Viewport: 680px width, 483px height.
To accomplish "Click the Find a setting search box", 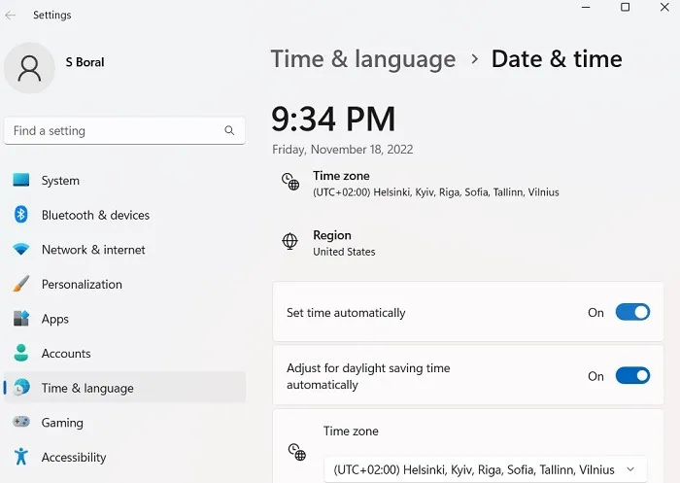I will [x=124, y=130].
